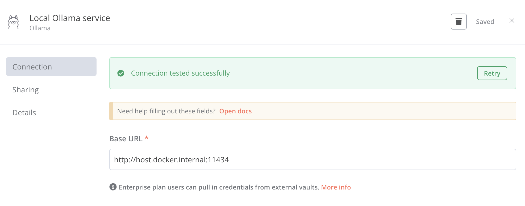Delete credential using the trash icon
This screenshot has height=206, width=525.
click(459, 22)
